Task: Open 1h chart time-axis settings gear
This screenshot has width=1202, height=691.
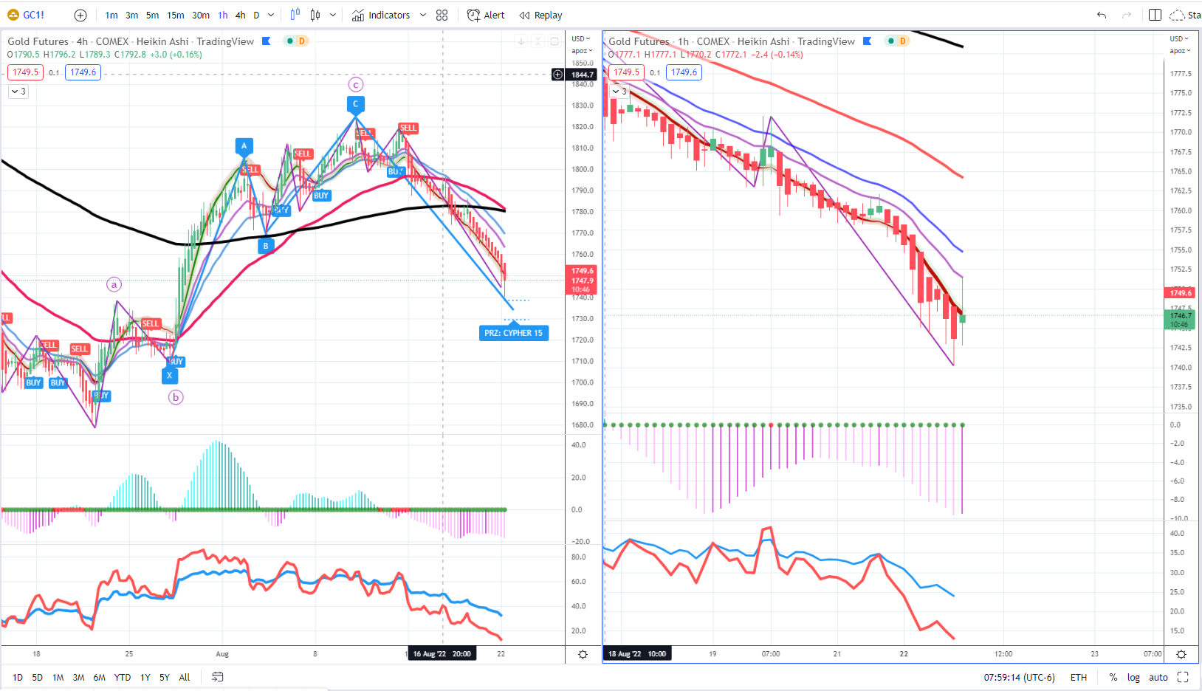Action: (1181, 654)
